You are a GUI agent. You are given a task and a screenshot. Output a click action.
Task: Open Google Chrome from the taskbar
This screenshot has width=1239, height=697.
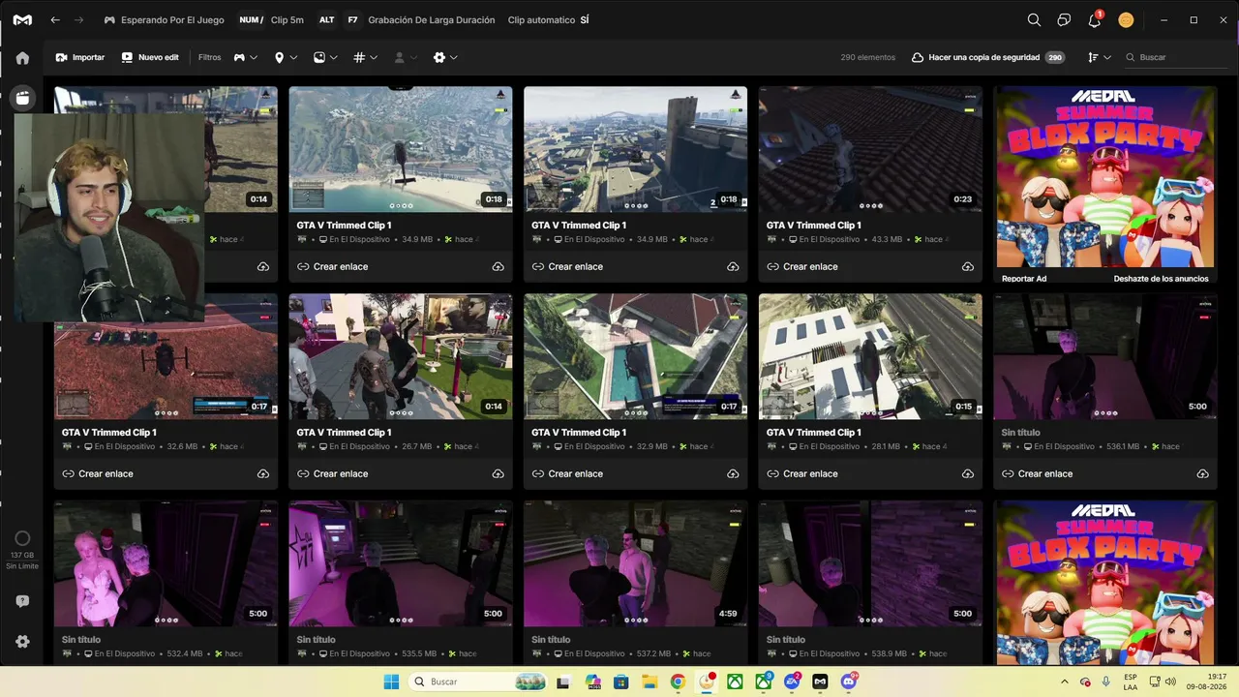(678, 682)
